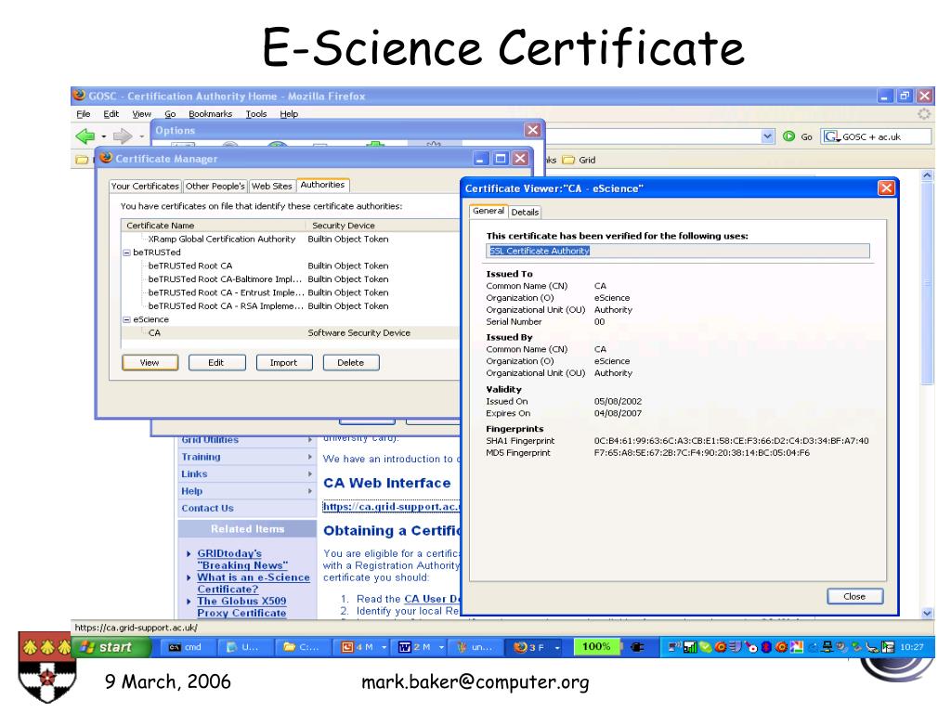Image resolution: width=951 pixels, height=713 pixels.
Task: Select beTRUSTed Root CA - RSA row
Action: click(290, 306)
